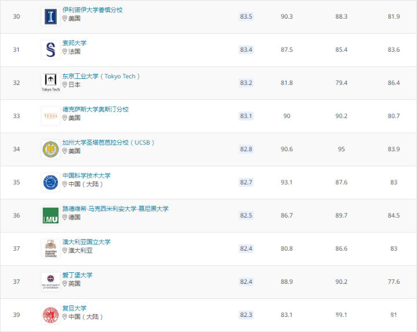The width and height of the screenshot is (417, 332).
Task: Click location pin next to 澳大利亚
Action: [x=65, y=251]
